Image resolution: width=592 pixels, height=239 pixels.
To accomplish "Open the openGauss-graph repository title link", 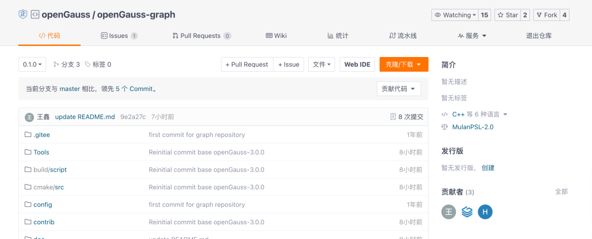I will tap(136, 15).
